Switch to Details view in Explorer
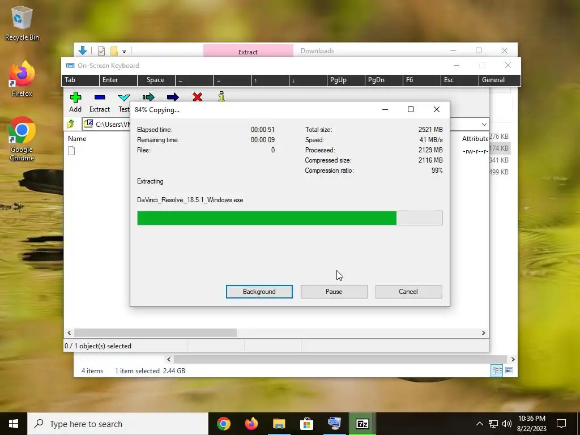Screen dimensions: 580x435 coord(497,370)
